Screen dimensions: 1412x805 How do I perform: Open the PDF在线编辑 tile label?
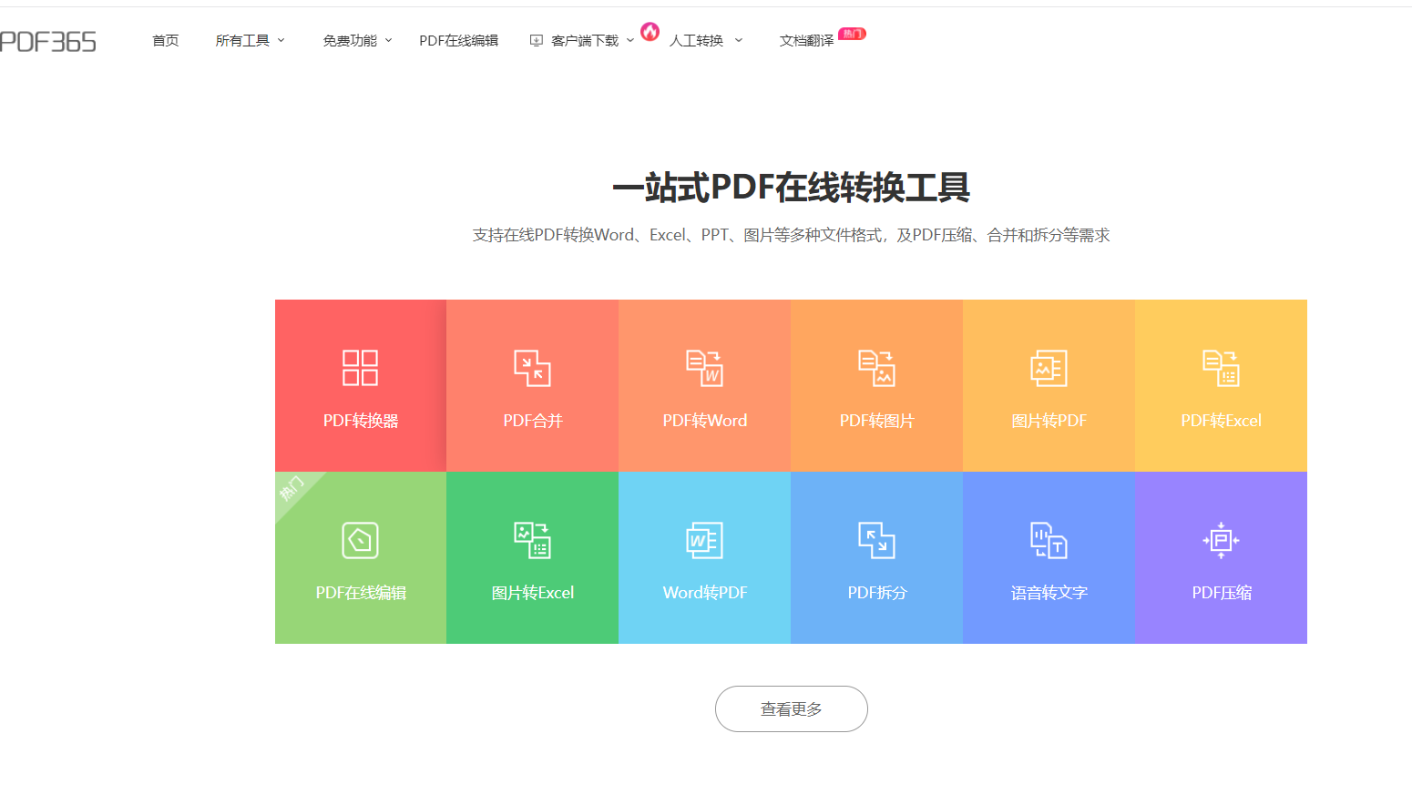[x=361, y=593]
